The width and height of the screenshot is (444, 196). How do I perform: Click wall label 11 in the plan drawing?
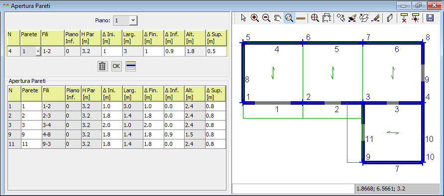(369, 139)
